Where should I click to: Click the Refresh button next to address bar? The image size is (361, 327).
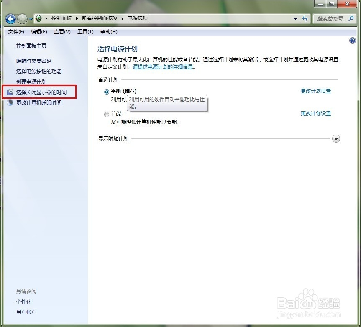click(305, 19)
